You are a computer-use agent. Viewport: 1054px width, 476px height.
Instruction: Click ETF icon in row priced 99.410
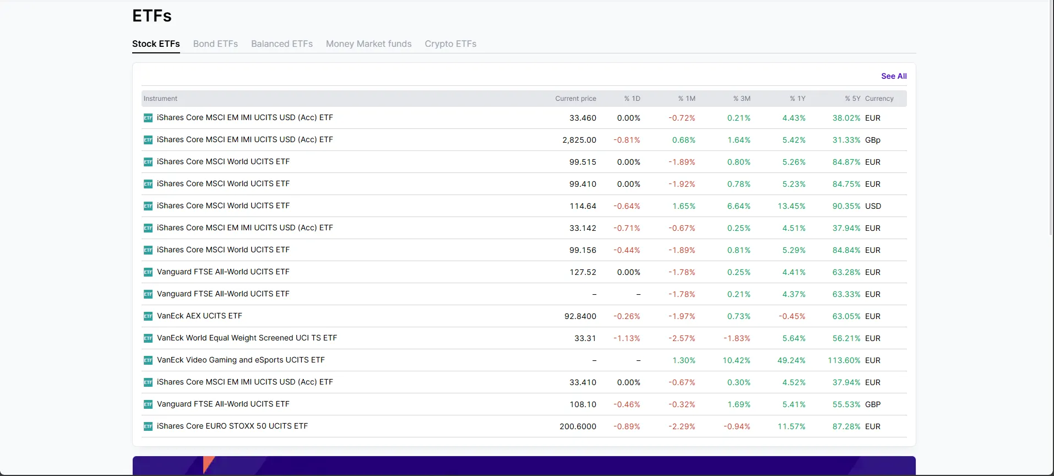pyautogui.click(x=148, y=184)
